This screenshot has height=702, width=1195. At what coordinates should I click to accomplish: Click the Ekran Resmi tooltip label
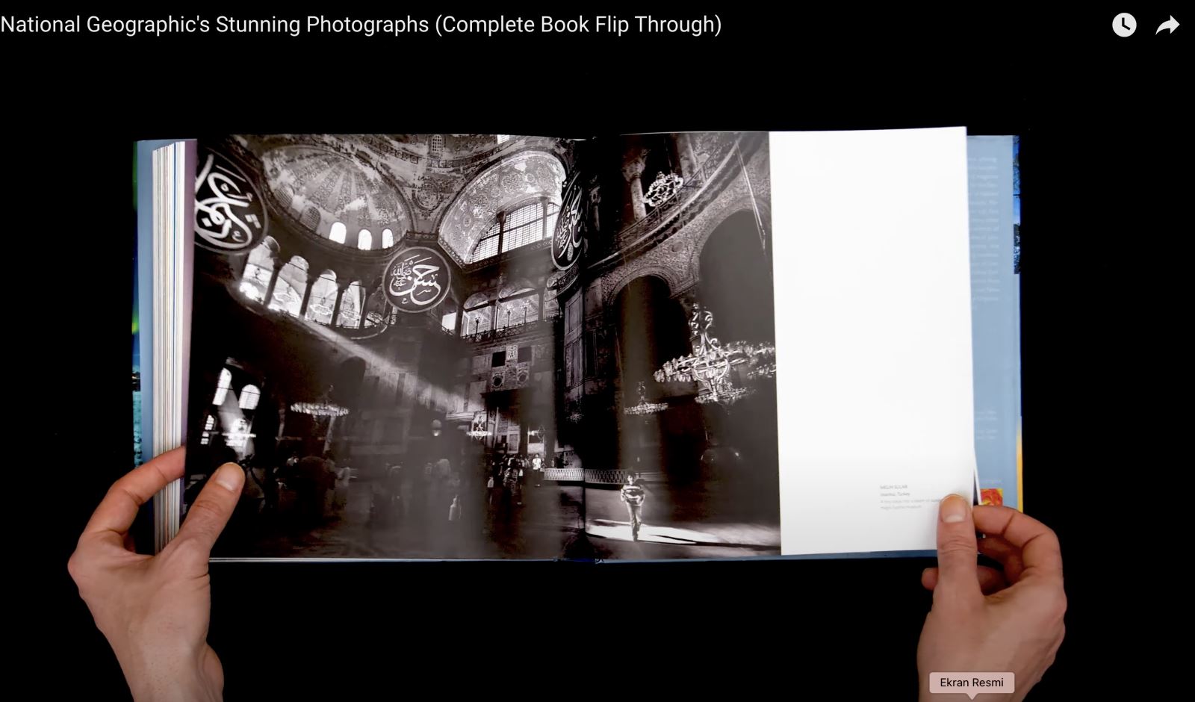(972, 683)
